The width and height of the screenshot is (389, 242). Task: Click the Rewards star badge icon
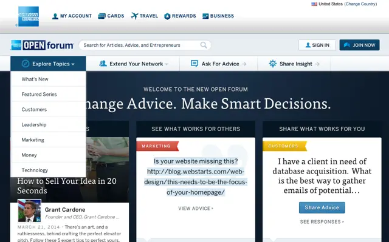coord(168,16)
